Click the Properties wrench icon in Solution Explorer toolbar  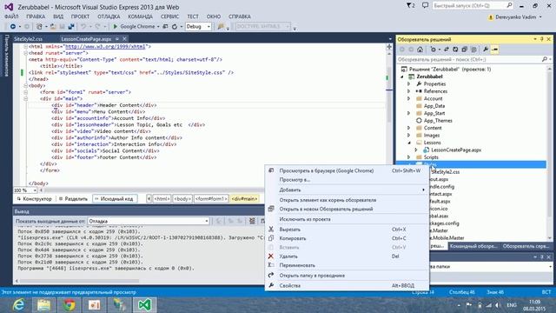click(486, 50)
